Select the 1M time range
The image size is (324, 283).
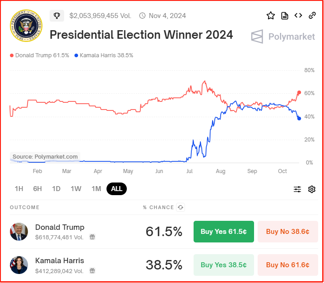coord(96,189)
